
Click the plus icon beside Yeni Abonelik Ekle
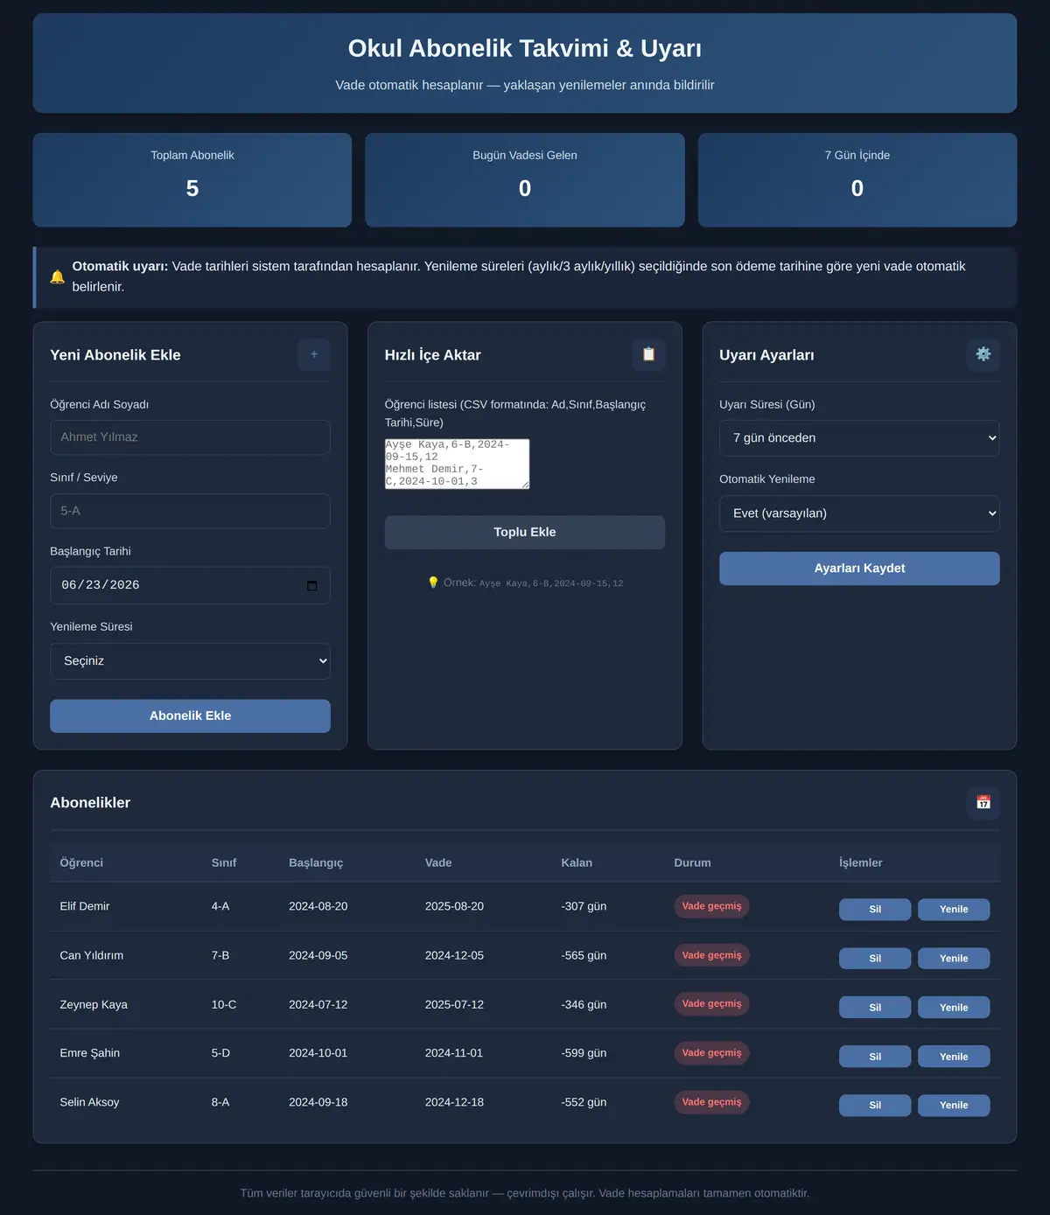pyautogui.click(x=314, y=354)
